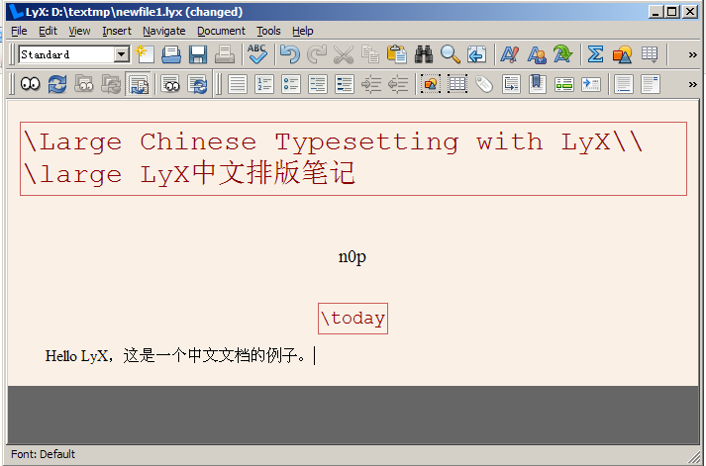Screen dimensions: 706x466
Task: Toggle emphasized text style (A with exclamation)
Action: (510, 54)
